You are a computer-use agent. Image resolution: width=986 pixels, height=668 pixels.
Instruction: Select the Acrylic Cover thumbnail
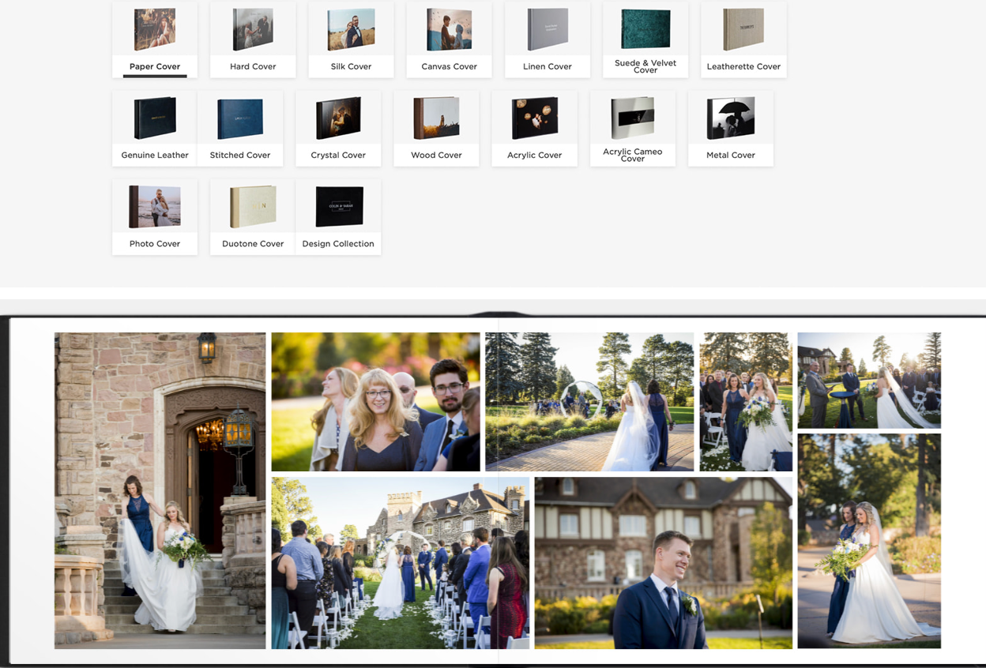coord(534,128)
